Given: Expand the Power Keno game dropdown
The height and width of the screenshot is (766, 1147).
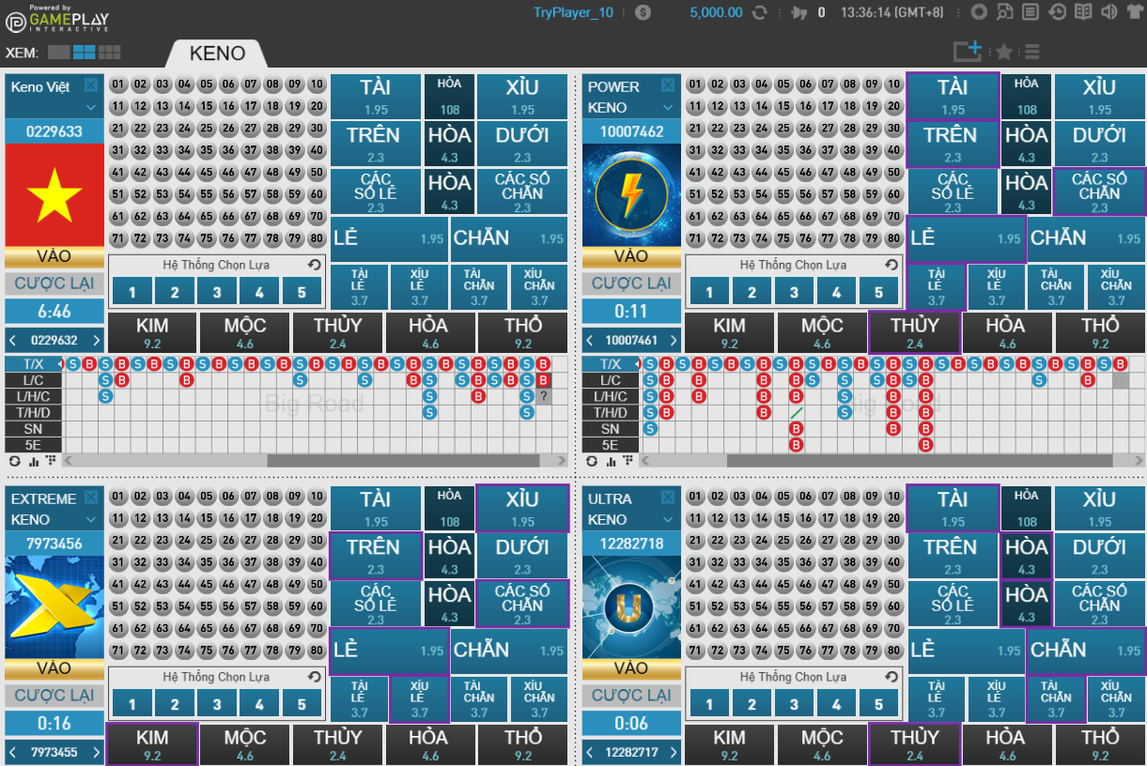Looking at the screenshot, I should pyautogui.click(x=668, y=107).
